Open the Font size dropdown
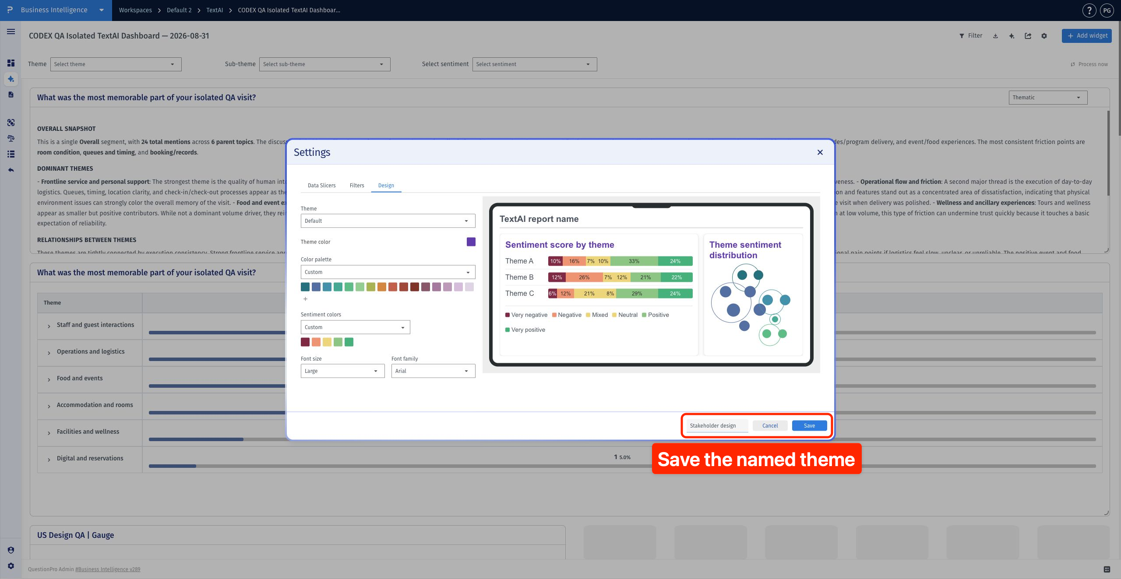1121x579 pixels. pyautogui.click(x=342, y=371)
